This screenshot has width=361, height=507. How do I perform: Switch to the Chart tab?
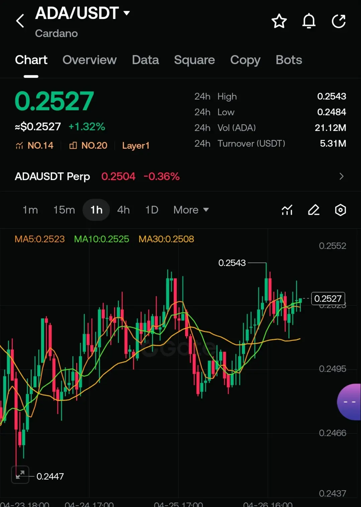[x=31, y=60]
